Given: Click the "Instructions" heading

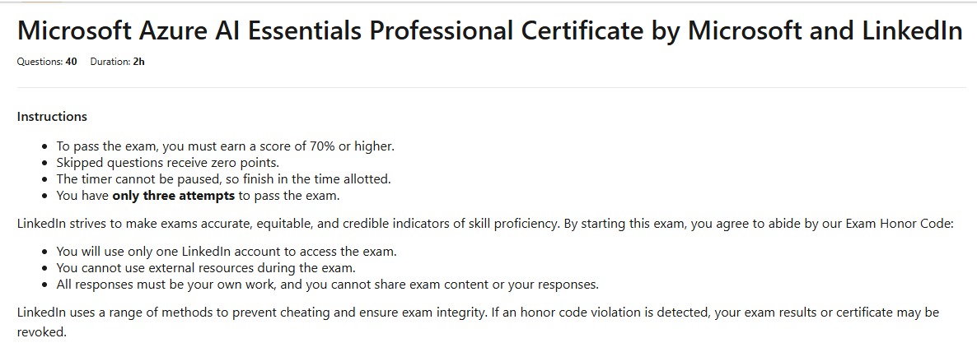Looking at the screenshot, I should [52, 117].
